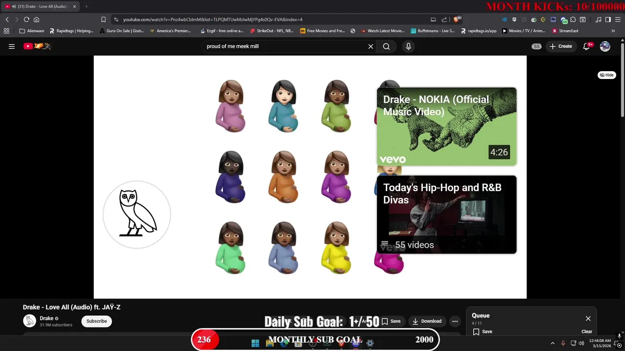Show more bookmarks chevron
This screenshot has height=351, width=625.
coord(613,31)
